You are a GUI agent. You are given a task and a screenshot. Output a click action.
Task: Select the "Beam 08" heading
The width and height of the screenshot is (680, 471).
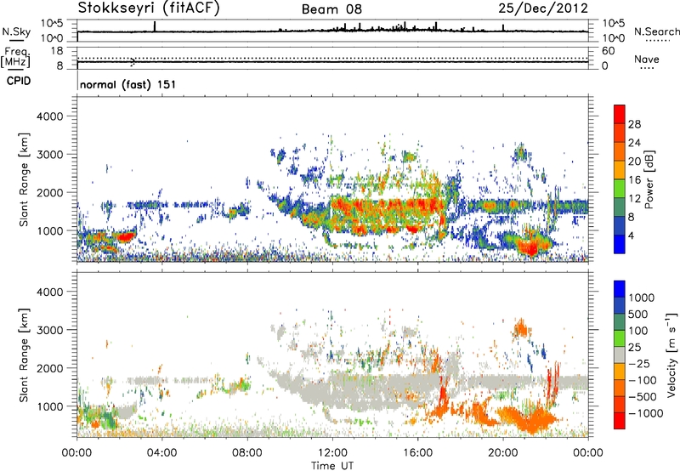331,9
